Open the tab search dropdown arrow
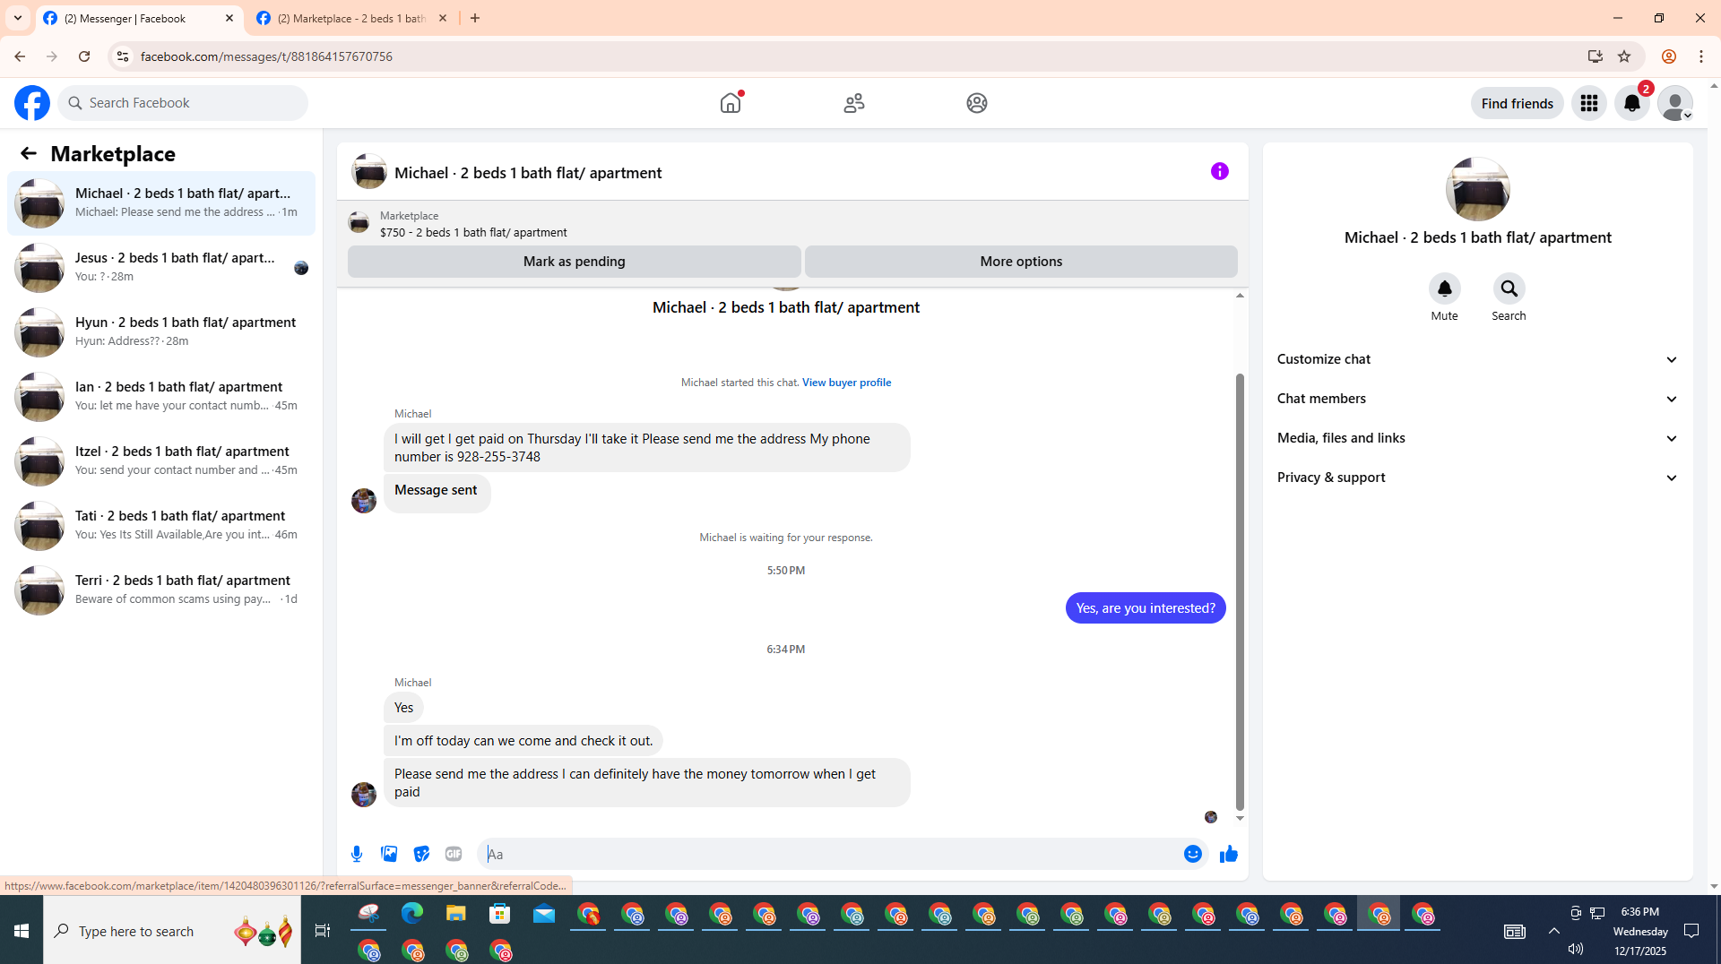The width and height of the screenshot is (1721, 964). (x=18, y=18)
